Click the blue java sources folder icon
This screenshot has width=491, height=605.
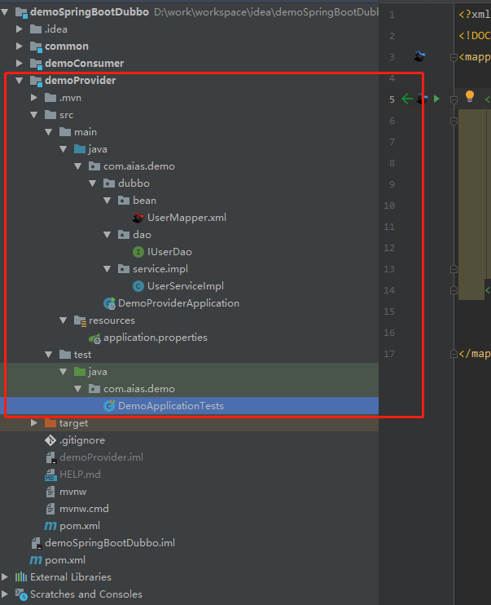pos(80,149)
